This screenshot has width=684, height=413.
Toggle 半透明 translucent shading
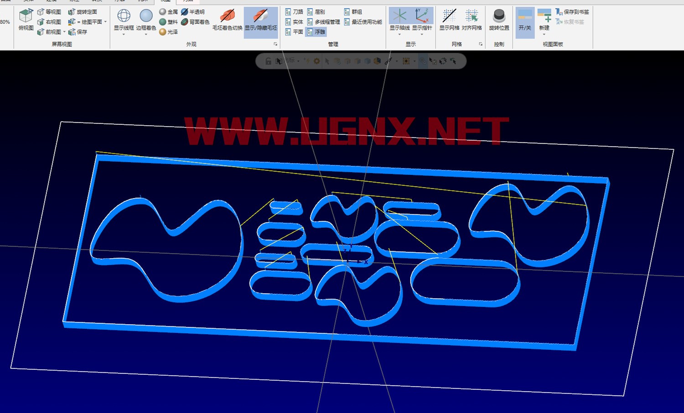pyautogui.click(x=193, y=12)
